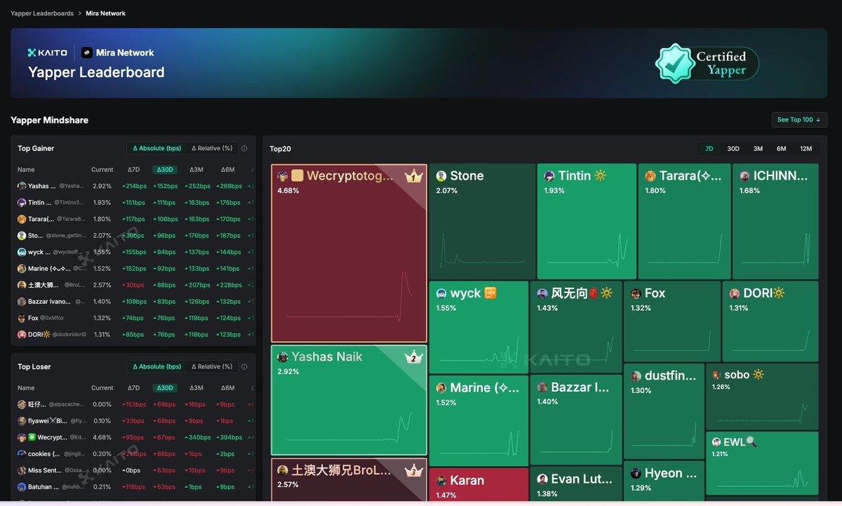Open the Bazzar I treemap tile

pyautogui.click(x=575, y=420)
